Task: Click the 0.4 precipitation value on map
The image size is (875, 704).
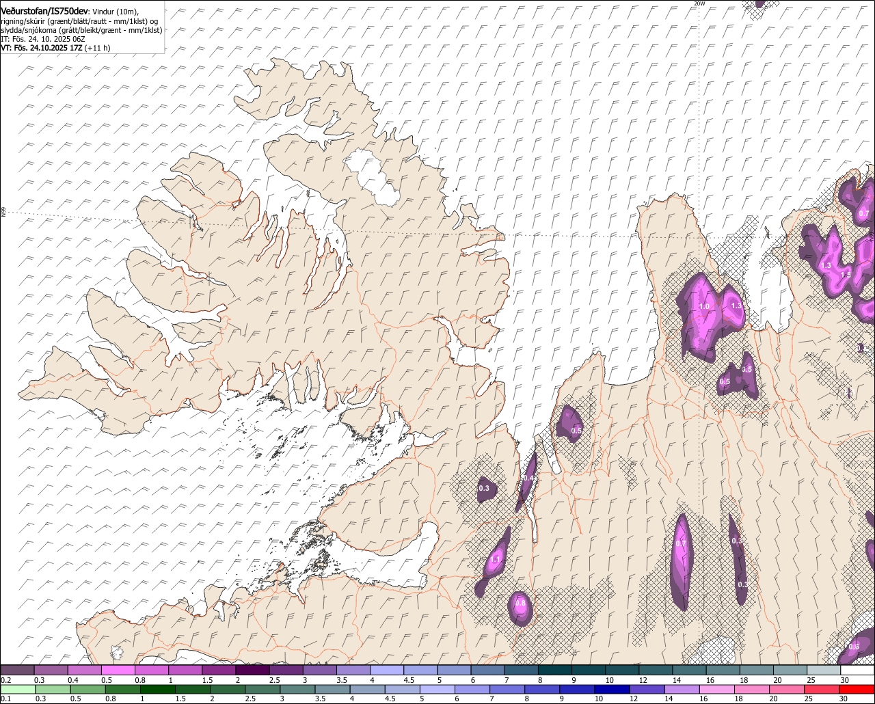Action: (528, 478)
